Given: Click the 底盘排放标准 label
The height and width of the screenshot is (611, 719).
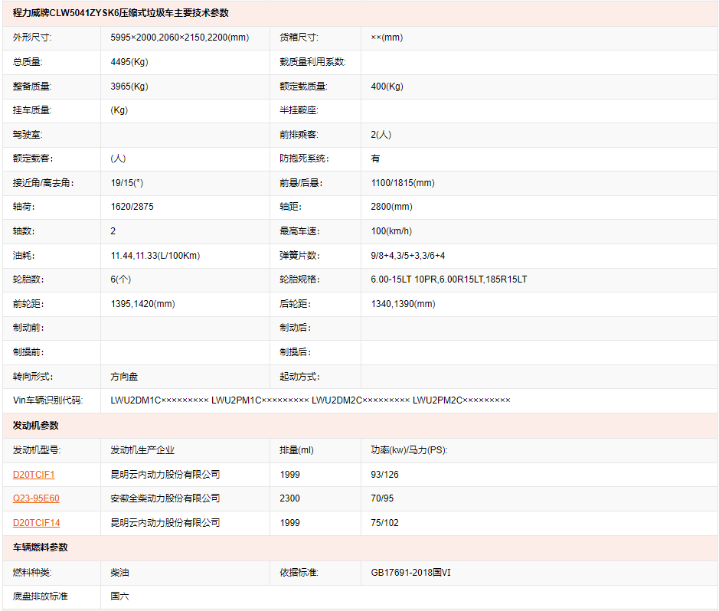Looking at the screenshot, I should (x=41, y=596).
